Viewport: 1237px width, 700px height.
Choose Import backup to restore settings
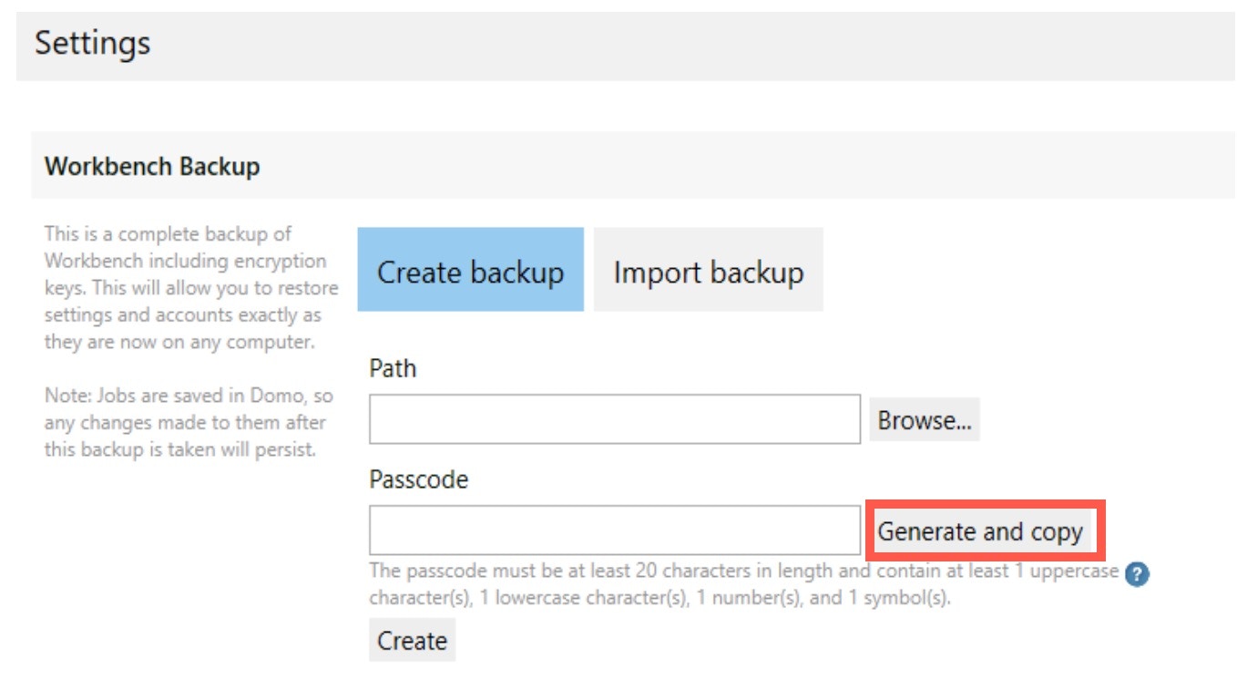(709, 271)
